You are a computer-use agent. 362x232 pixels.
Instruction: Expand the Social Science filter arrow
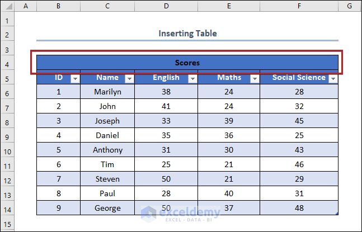(333, 79)
